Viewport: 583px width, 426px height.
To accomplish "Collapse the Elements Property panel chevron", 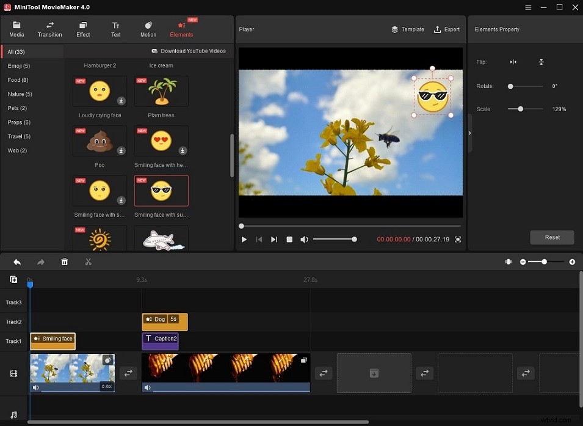I will click(x=469, y=132).
